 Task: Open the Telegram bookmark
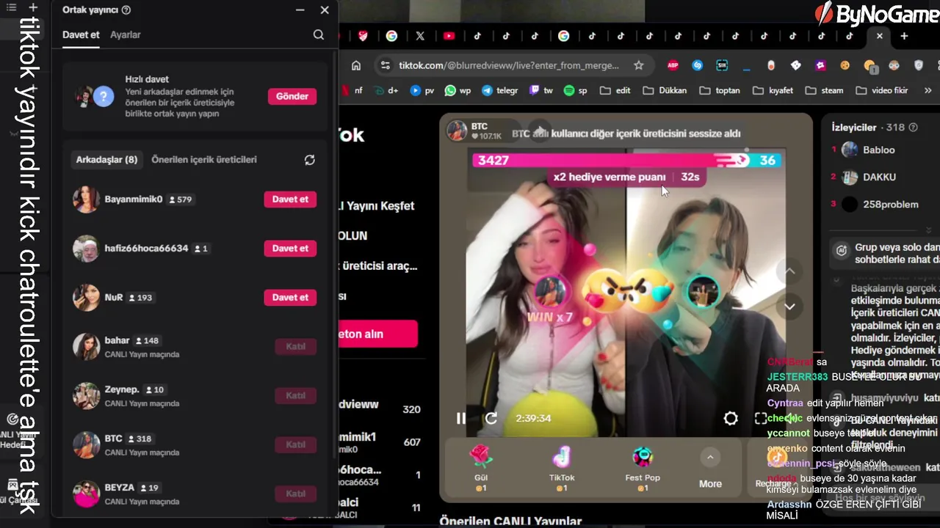click(500, 91)
